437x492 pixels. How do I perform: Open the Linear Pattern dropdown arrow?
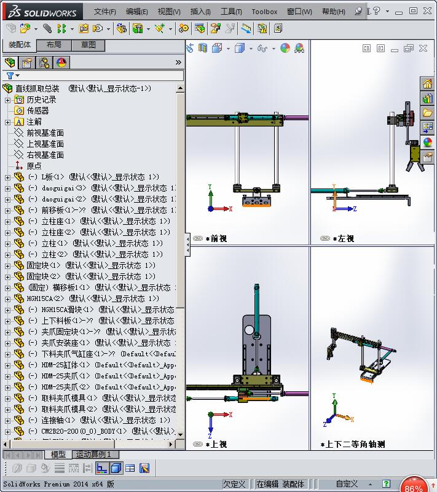[x=72, y=29]
